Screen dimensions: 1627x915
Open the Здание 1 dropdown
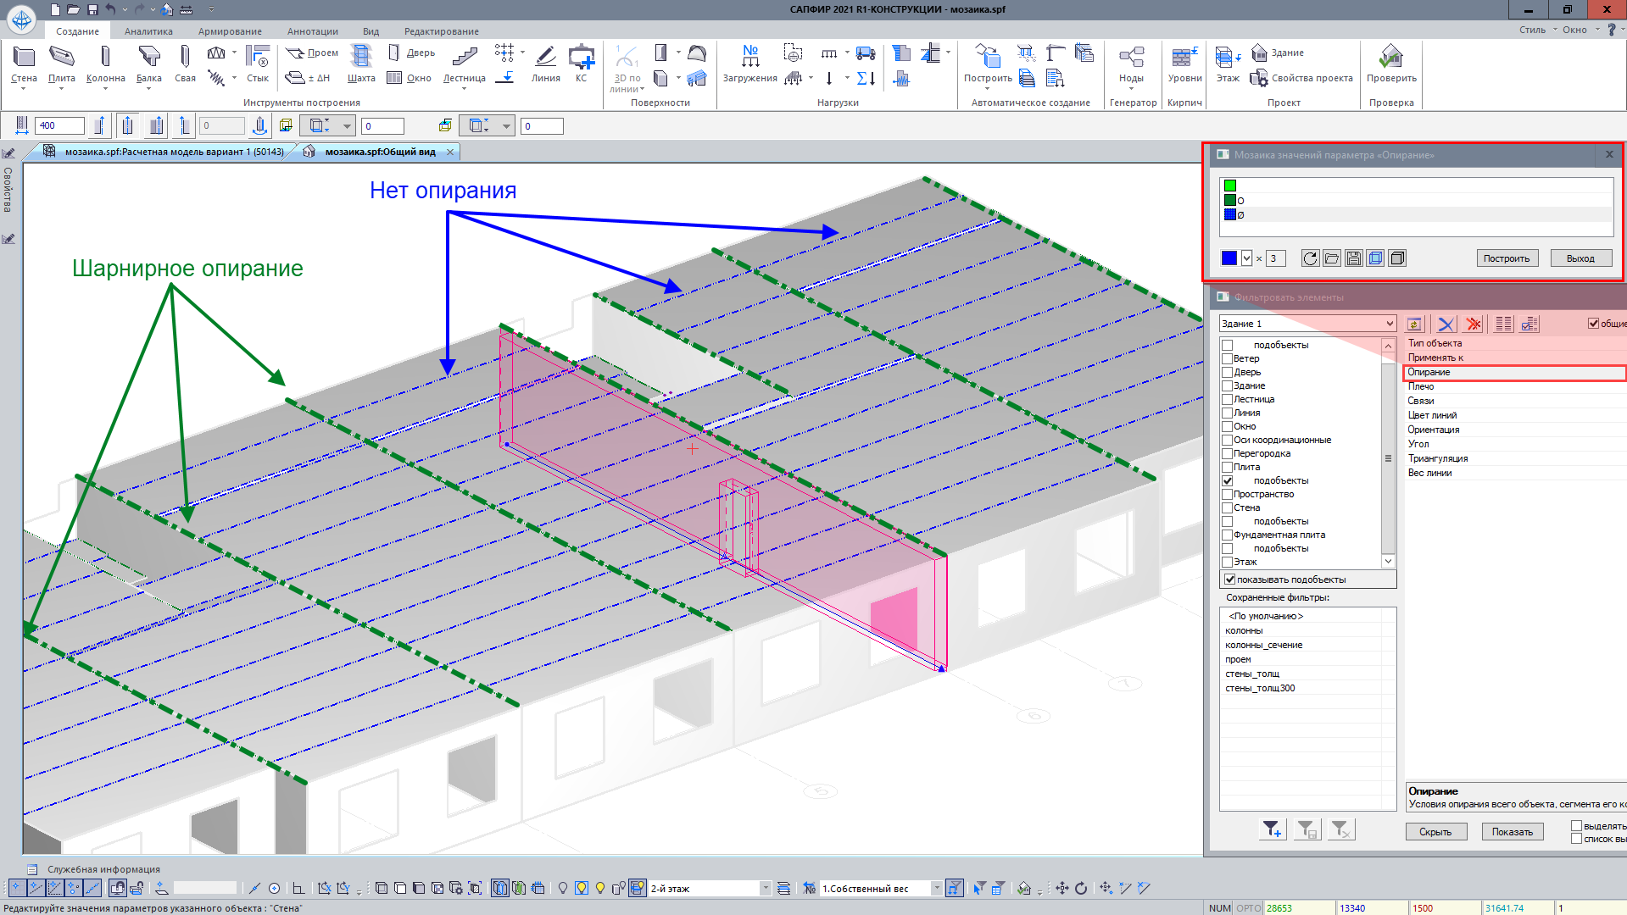point(1389,324)
